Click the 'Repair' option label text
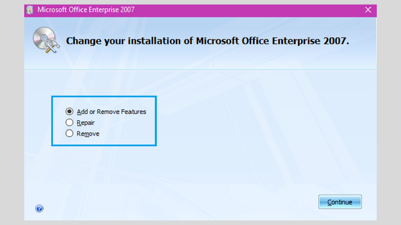This screenshot has height=225, width=401. click(x=86, y=123)
